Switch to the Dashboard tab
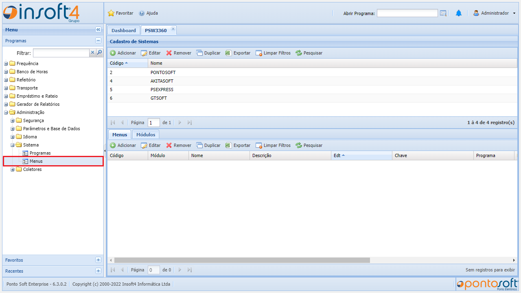The width and height of the screenshot is (521, 293). [x=123, y=31]
